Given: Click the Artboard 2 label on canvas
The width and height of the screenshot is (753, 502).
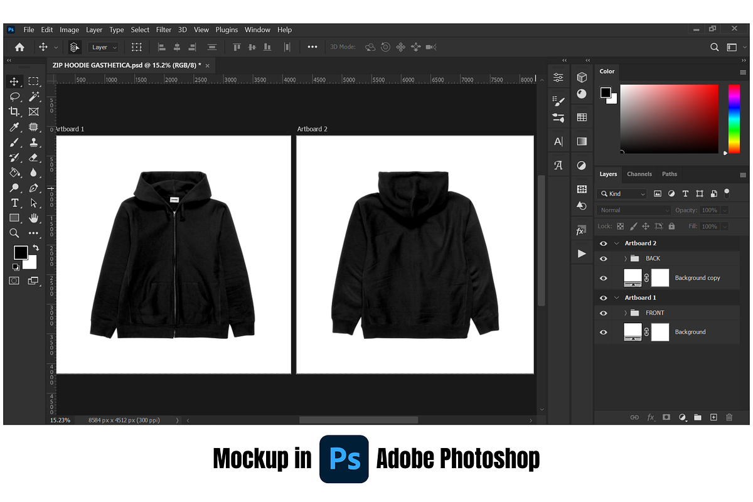Looking at the screenshot, I should (x=312, y=129).
